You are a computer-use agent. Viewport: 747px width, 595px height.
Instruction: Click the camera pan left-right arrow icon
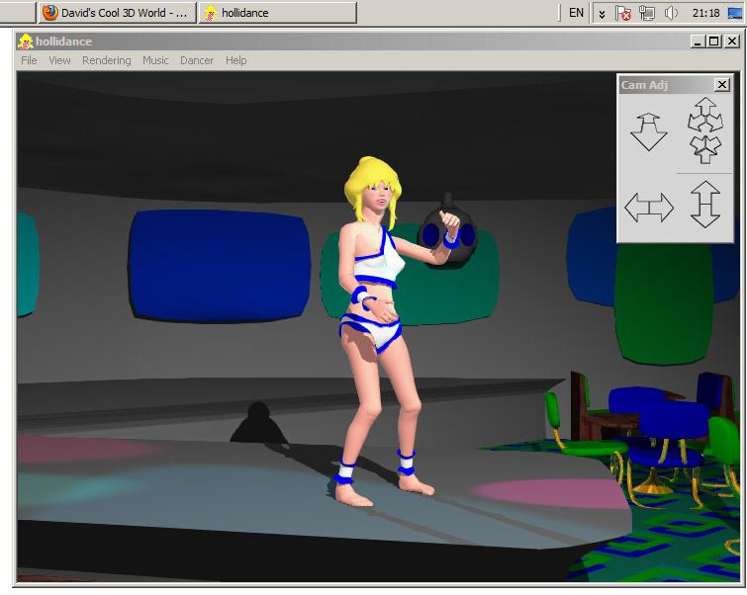(649, 208)
